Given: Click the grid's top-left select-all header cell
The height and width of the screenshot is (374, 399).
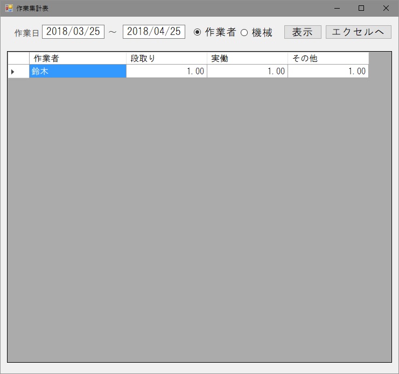Looking at the screenshot, I should 18,58.
